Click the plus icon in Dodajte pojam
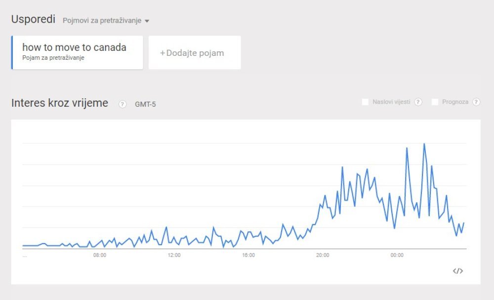This screenshot has width=494, height=300. click(162, 53)
